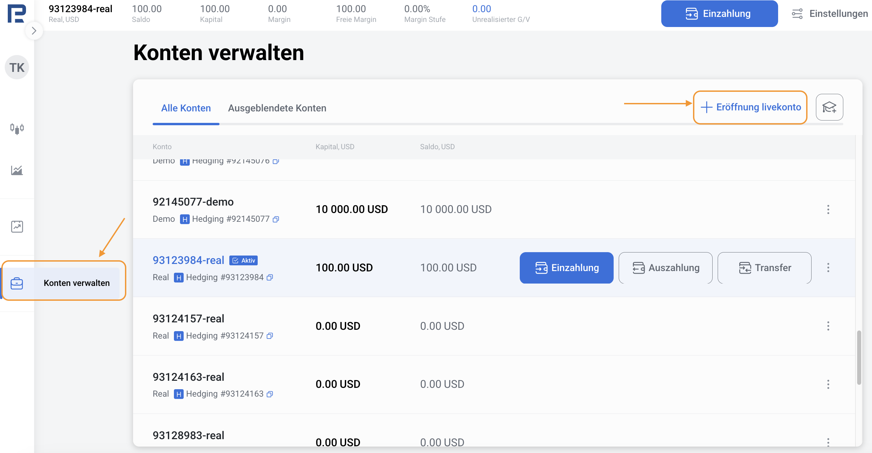Screen dimensions: 872x453
Task: Open three-dot menu for 93124163-real
Action: click(x=828, y=384)
